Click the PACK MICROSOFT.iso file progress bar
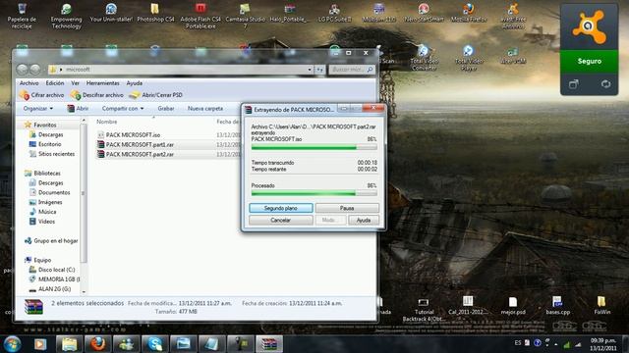This screenshot has height=353, width=629. click(314, 147)
